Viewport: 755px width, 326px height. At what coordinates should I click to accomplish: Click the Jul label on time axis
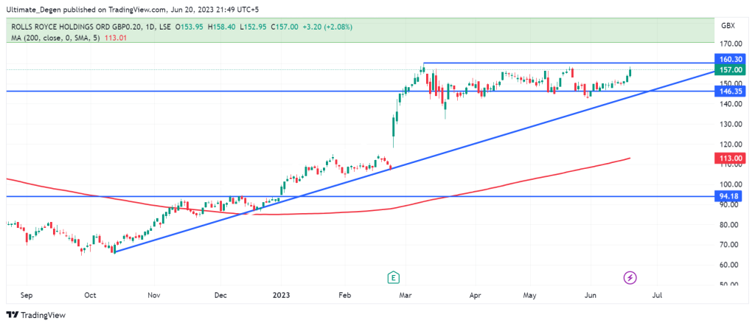coord(656,296)
